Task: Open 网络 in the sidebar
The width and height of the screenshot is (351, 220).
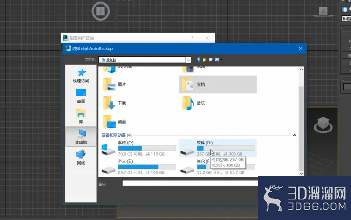Action: [x=81, y=157]
